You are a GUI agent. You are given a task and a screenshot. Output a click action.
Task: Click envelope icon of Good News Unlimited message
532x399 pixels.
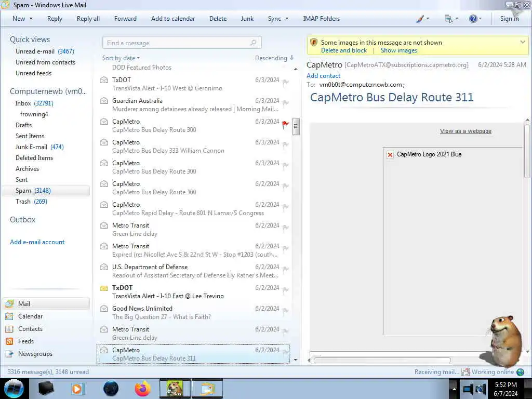pyautogui.click(x=104, y=309)
